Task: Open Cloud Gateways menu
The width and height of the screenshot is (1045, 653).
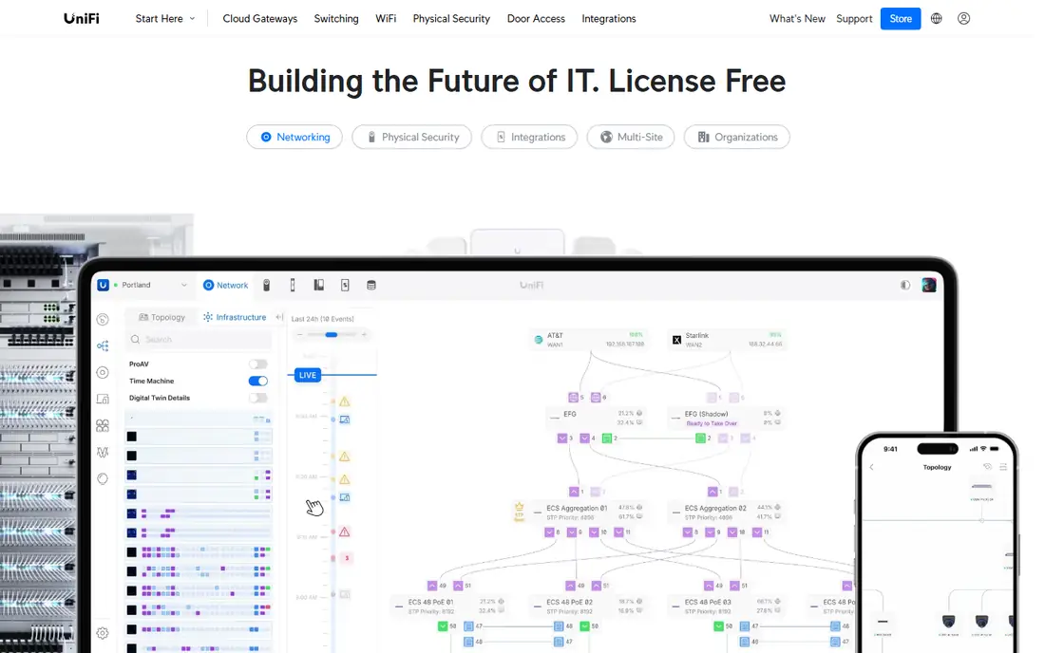Action: [260, 19]
